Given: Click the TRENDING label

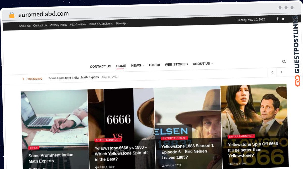Looking at the screenshot, I should pos(35,79).
